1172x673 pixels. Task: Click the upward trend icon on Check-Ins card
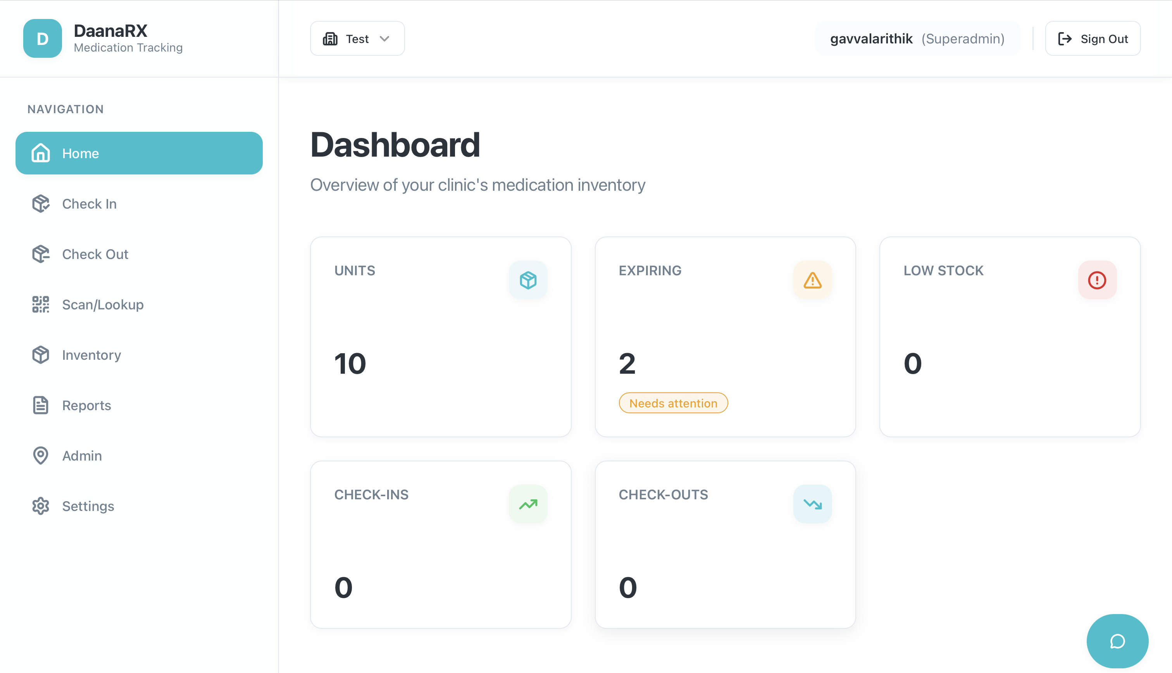[x=528, y=504]
